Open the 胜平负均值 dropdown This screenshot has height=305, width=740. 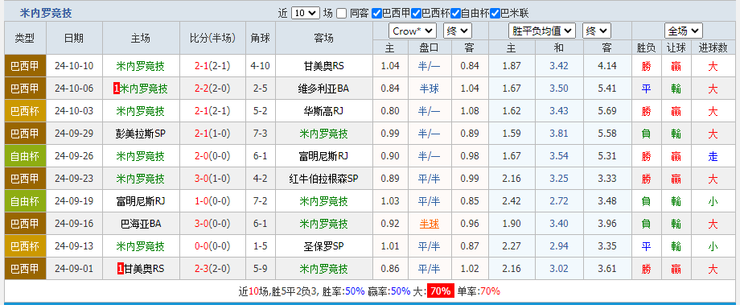pos(542,31)
